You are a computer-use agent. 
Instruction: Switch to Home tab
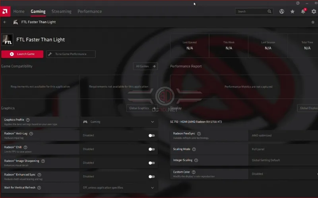click(19, 11)
